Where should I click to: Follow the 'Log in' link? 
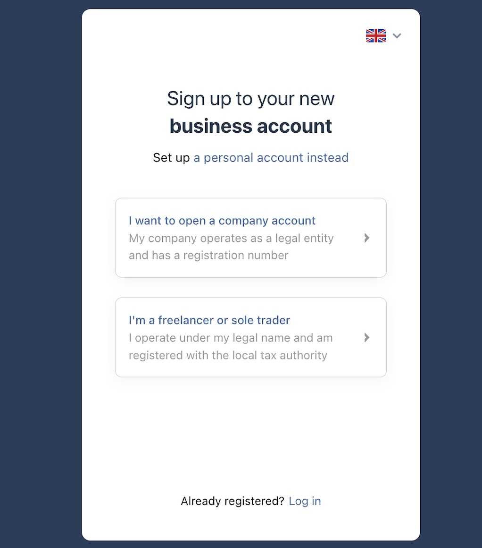click(305, 501)
